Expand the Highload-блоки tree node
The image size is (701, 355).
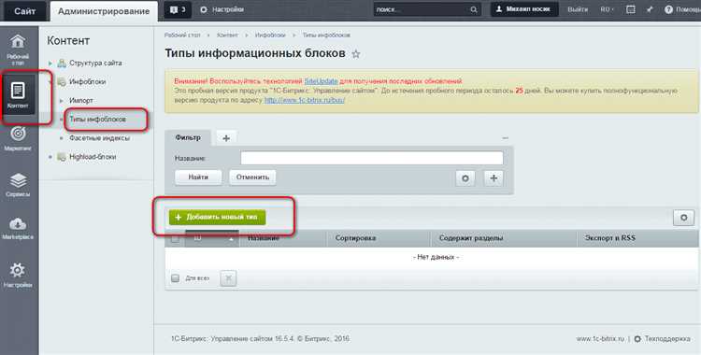coord(50,157)
